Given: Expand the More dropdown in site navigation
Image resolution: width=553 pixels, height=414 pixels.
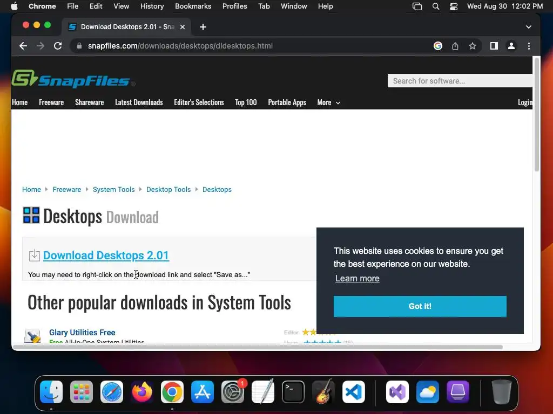Looking at the screenshot, I should pos(328,102).
